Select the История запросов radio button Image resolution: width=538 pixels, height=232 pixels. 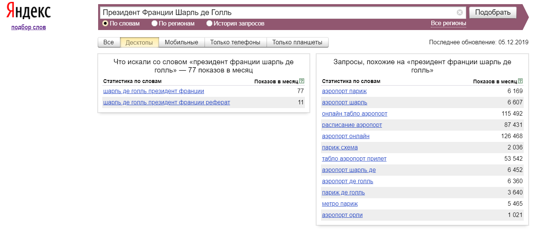(x=209, y=23)
